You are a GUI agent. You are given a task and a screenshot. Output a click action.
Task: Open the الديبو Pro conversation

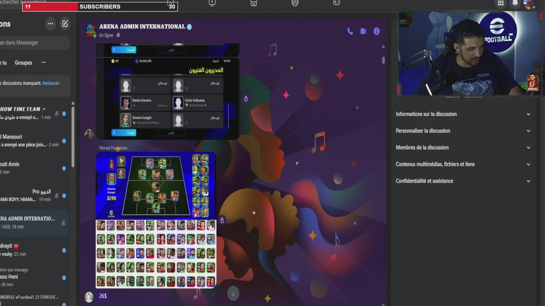pyautogui.click(x=34, y=195)
